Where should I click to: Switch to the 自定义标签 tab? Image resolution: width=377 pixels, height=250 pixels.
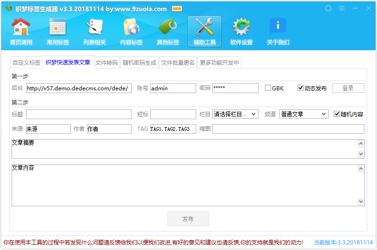pos(26,63)
